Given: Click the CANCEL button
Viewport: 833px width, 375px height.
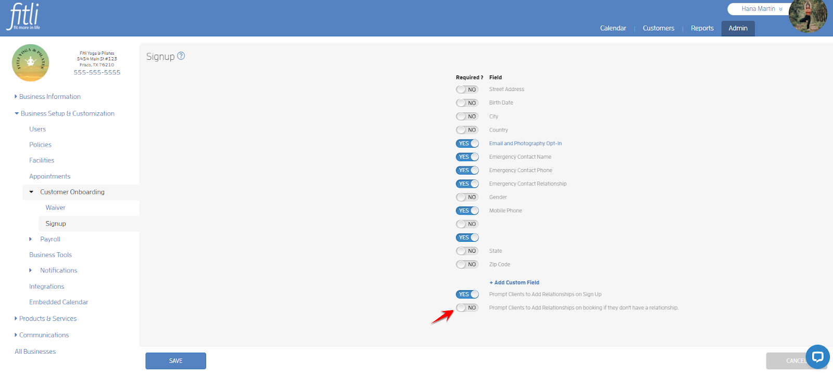Looking at the screenshot, I should tap(796, 361).
